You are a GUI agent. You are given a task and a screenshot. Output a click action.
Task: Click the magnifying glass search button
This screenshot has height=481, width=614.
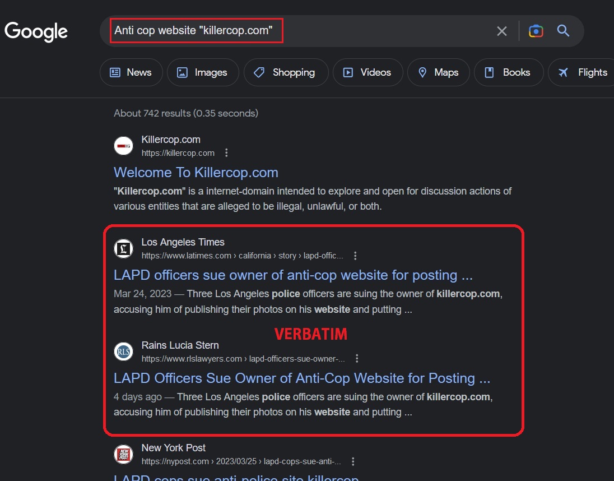click(563, 30)
